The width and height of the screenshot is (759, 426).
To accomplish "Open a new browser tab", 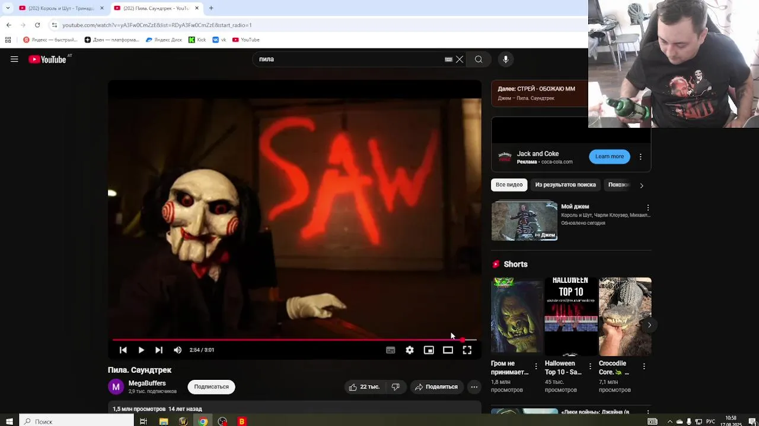I will [x=211, y=8].
